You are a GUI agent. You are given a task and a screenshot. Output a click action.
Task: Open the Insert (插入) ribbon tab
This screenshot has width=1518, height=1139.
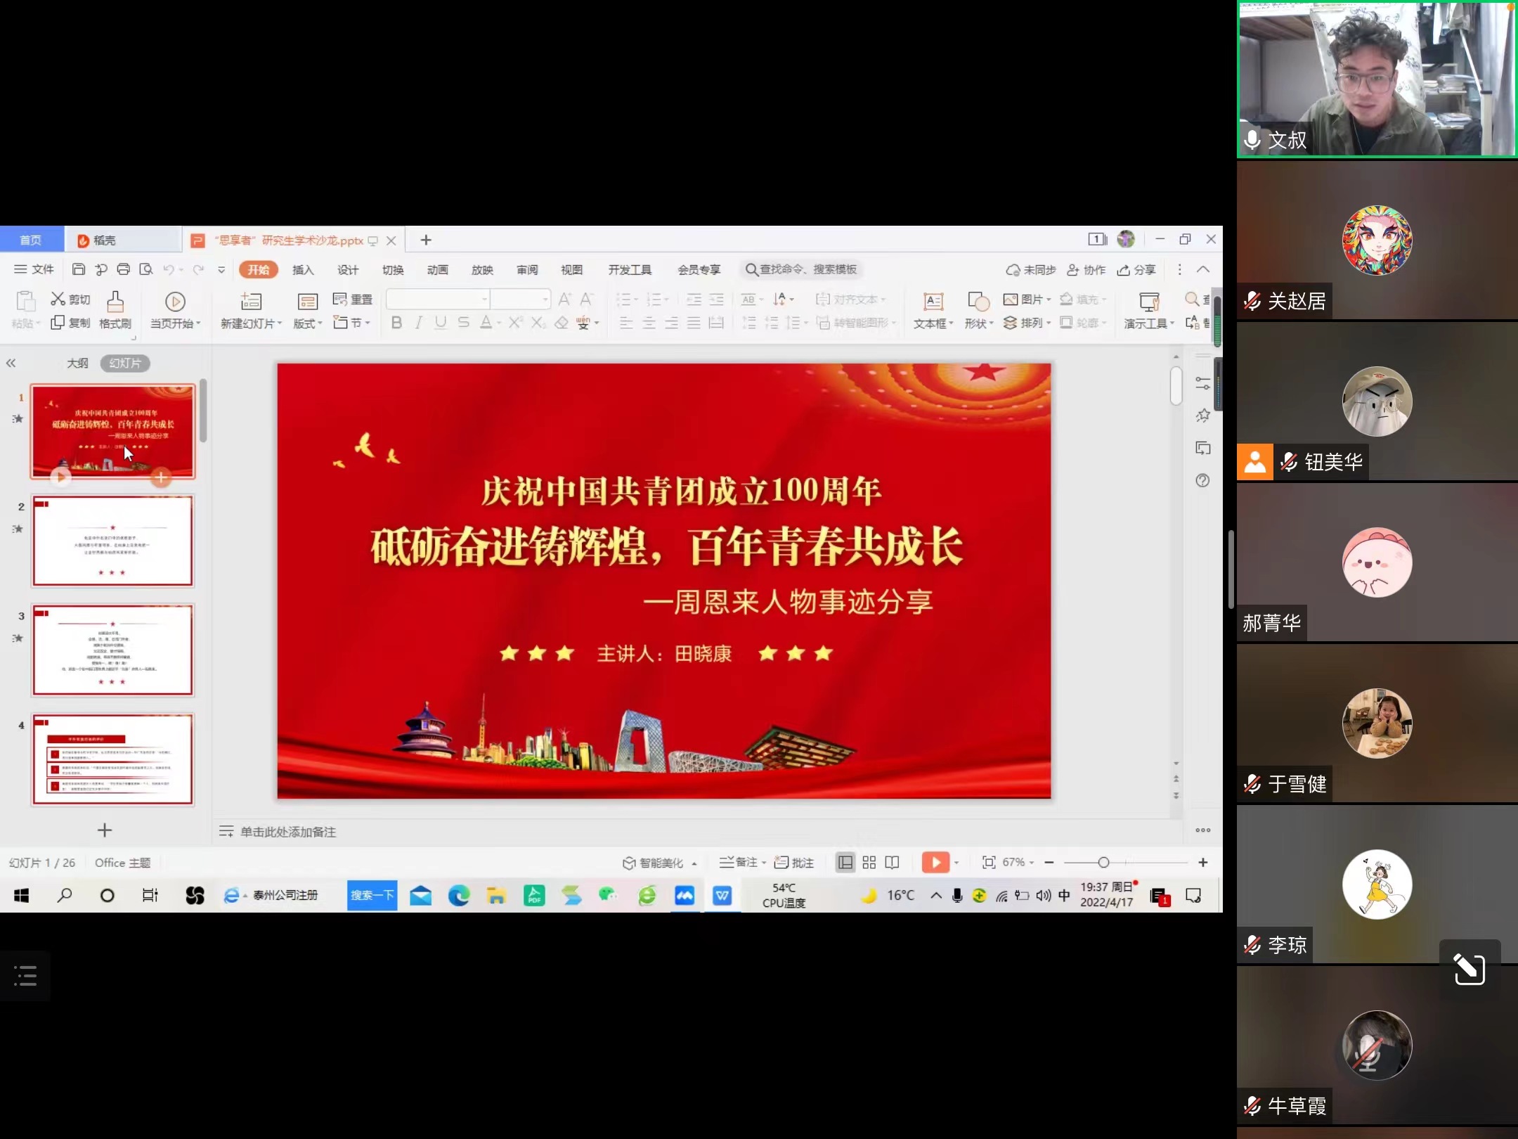[303, 269]
